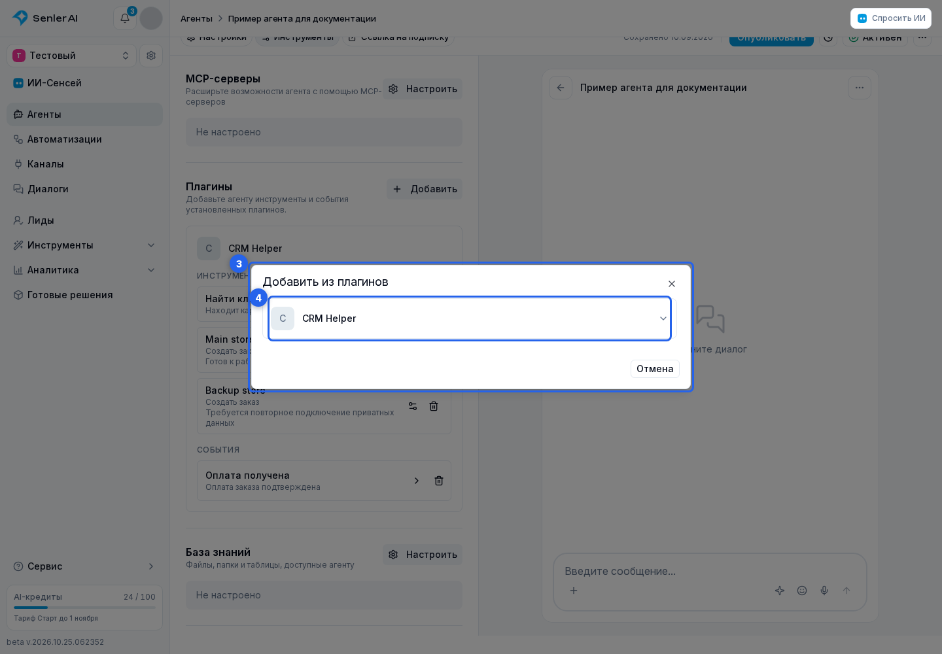Expand the Сервис menu

(85, 566)
